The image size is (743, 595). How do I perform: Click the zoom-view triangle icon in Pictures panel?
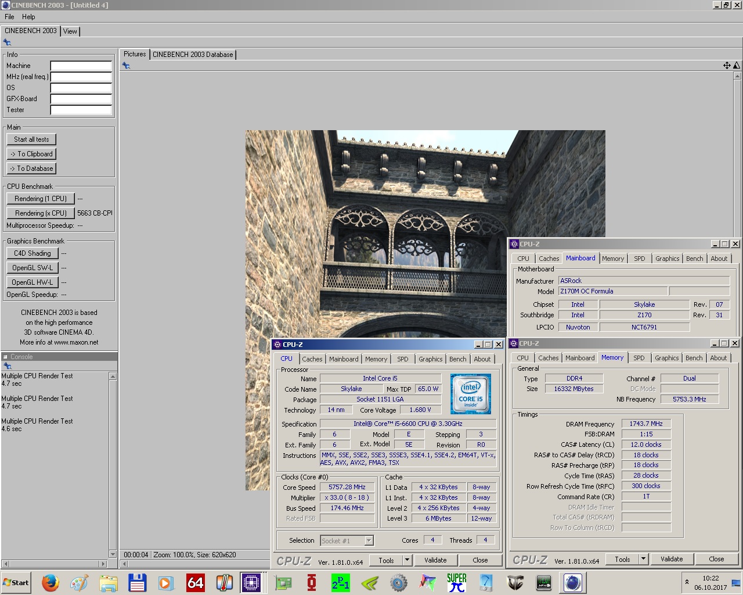[x=737, y=66]
